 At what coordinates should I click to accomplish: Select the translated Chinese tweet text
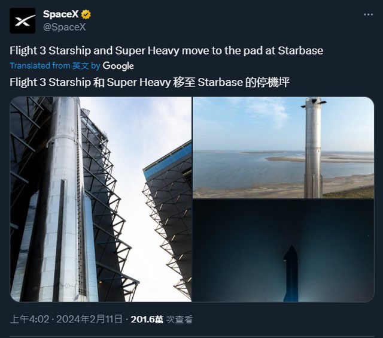tap(150, 82)
